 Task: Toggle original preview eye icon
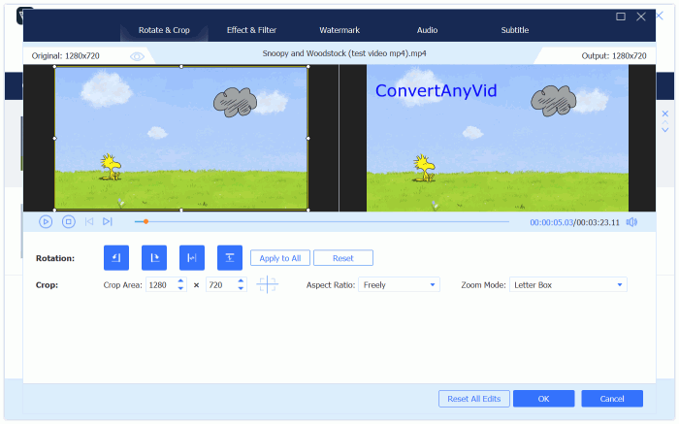tap(137, 56)
